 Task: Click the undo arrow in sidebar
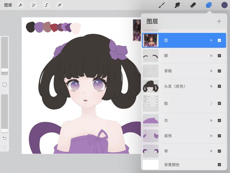[x=4, y=138]
